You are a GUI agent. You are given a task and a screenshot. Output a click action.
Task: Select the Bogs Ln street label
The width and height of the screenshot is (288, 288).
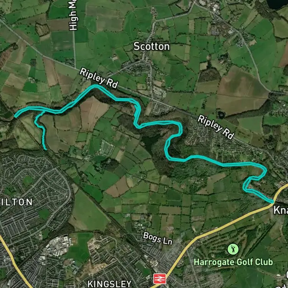[x=158, y=238]
